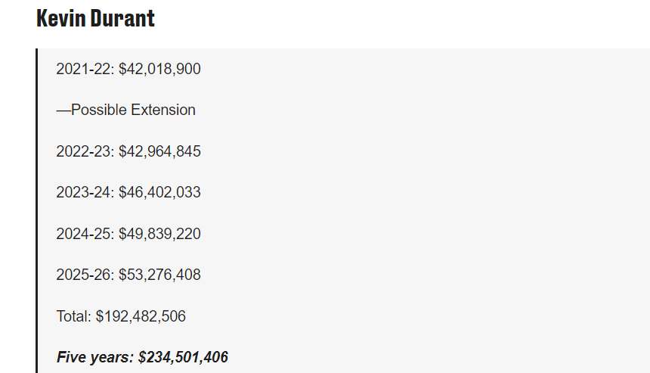Click the Kevin Durant heading
The width and height of the screenshot is (650, 373).
tap(95, 19)
